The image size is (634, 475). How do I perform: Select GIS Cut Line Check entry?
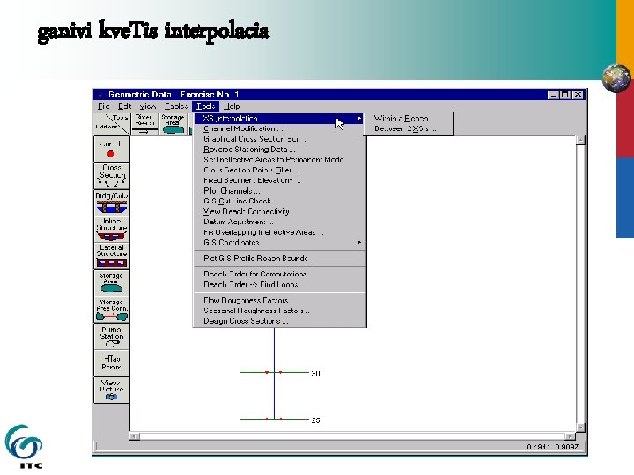click(x=279, y=201)
